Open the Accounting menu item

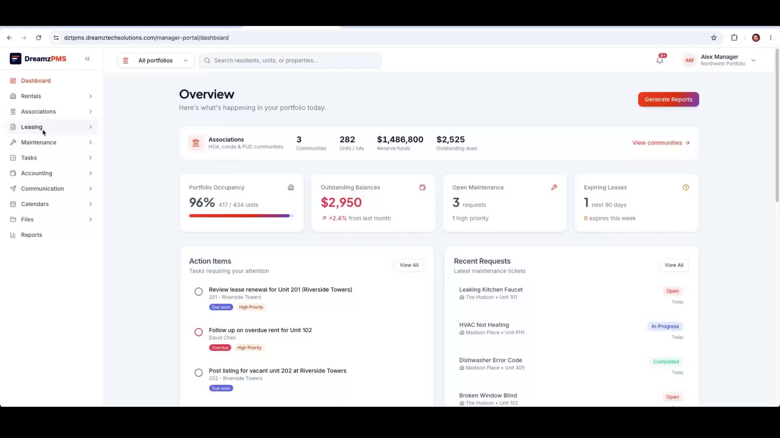click(x=52, y=173)
